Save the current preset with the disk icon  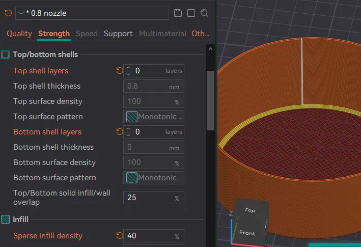tap(178, 13)
